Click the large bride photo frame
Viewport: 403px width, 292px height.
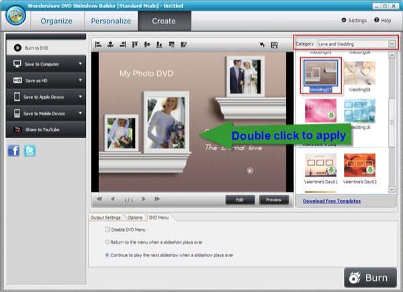tap(167, 122)
